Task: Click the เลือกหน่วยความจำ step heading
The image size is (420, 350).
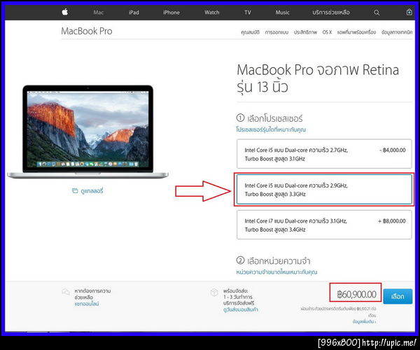Action: point(279,261)
